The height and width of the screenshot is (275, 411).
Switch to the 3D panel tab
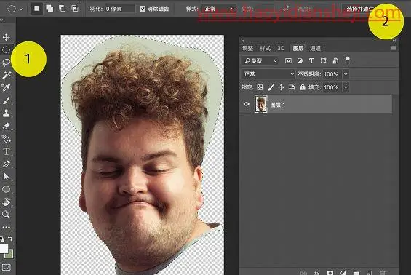pyautogui.click(x=281, y=48)
